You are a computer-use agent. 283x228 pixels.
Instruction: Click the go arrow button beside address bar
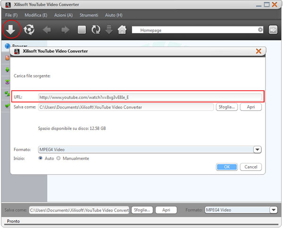click(273, 30)
